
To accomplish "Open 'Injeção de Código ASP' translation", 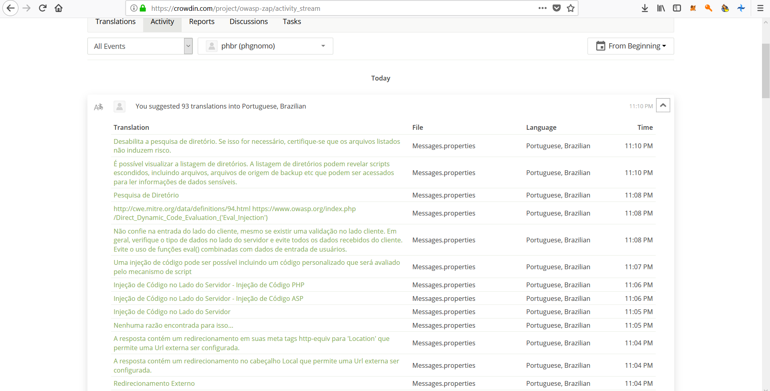I will (x=209, y=298).
